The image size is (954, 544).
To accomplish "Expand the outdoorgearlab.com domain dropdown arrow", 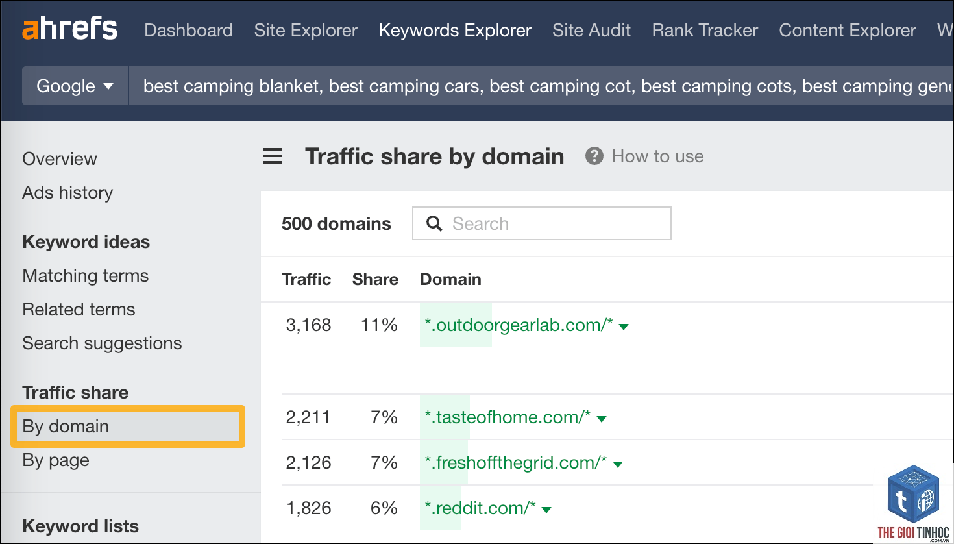I will 624,327.
